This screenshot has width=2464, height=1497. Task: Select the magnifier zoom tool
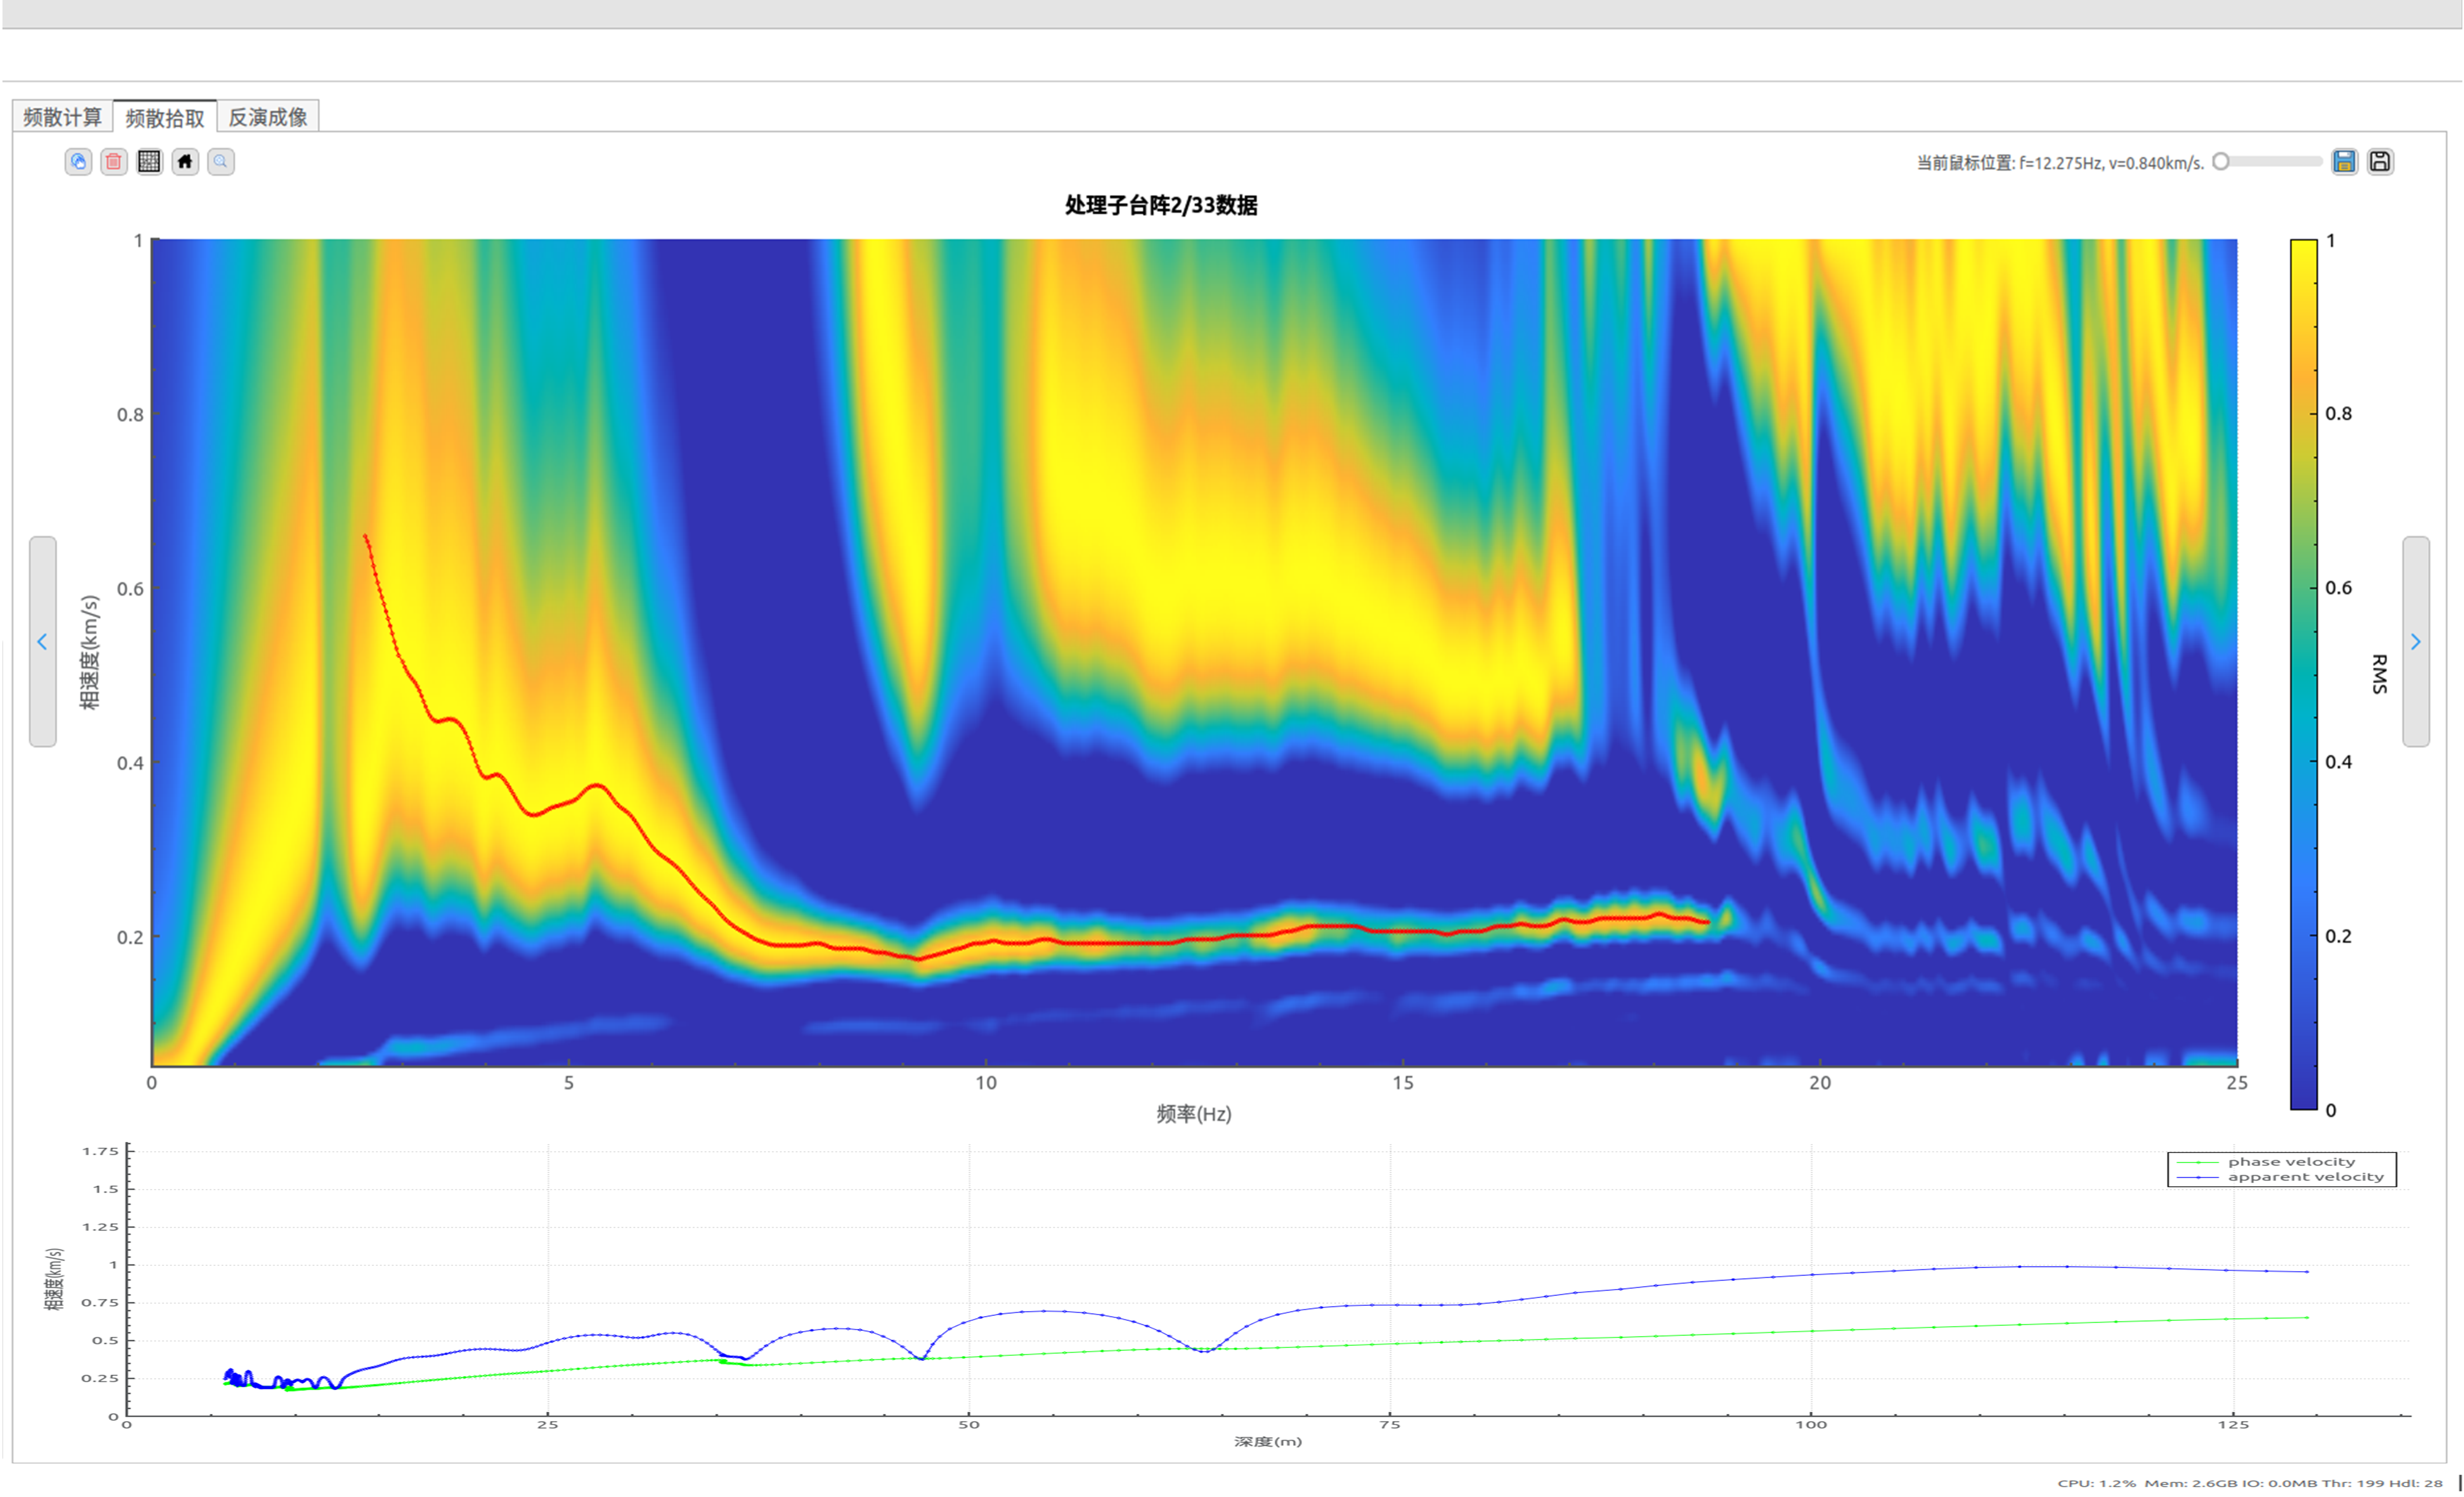point(221,162)
